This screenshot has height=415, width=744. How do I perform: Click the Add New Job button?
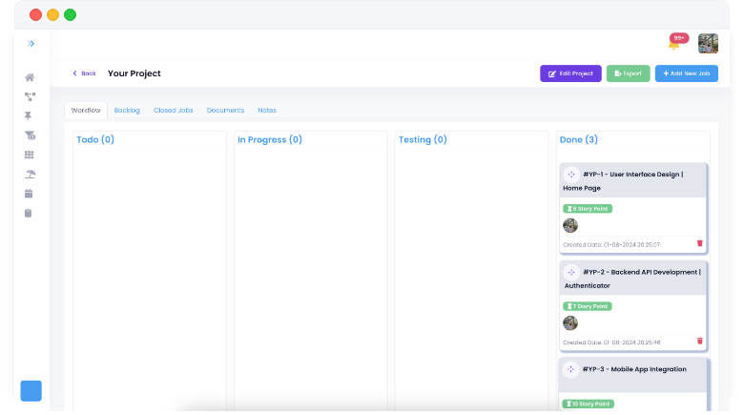pos(686,73)
